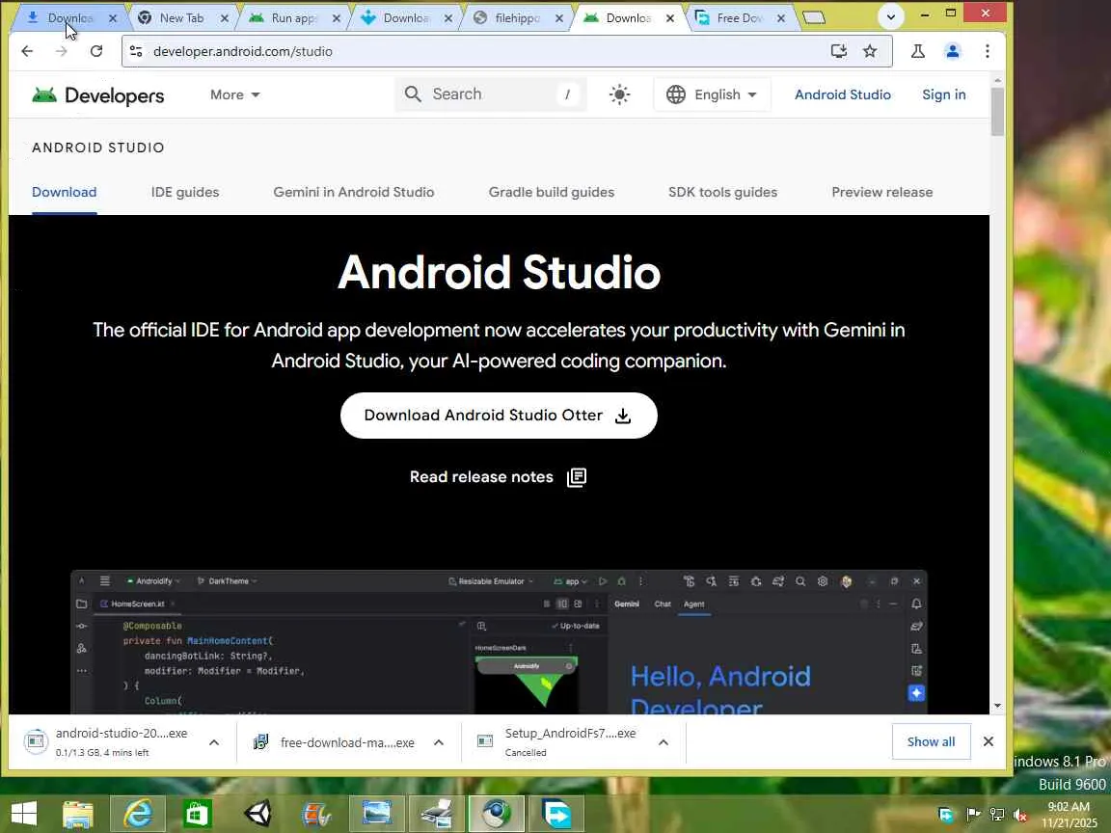1111x833 pixels.
Task: Click the Setup_AndroidFs7 exe file icon
Action: pos(485,741)
